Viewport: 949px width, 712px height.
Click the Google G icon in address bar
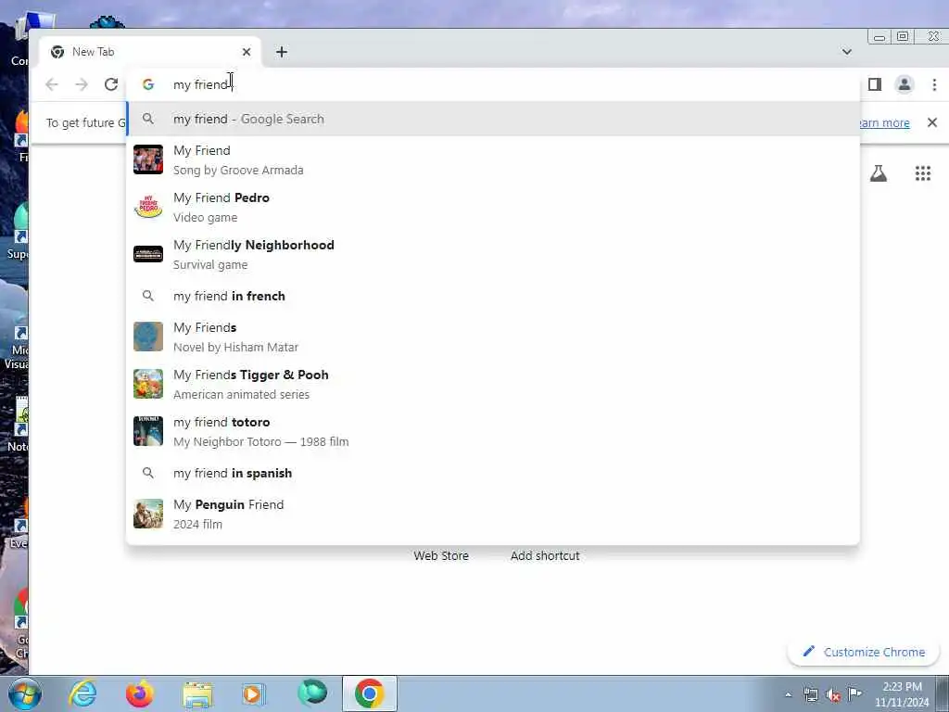click(x=148, y=84)
